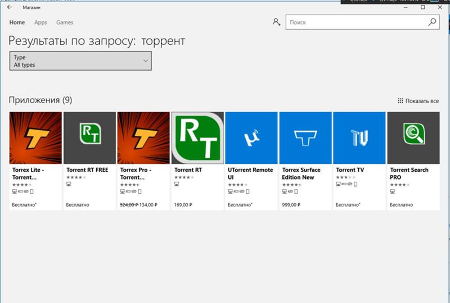This screenshot has height=303, width=450.
Task: Open the Torrent Search PRO app icon
Action: pos(413,138)
